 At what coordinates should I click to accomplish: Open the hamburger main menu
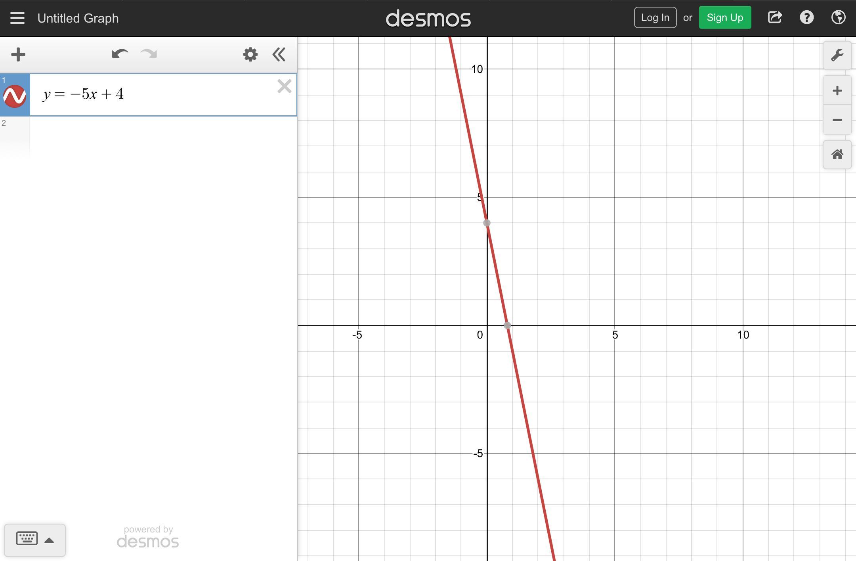coord(17,18)
